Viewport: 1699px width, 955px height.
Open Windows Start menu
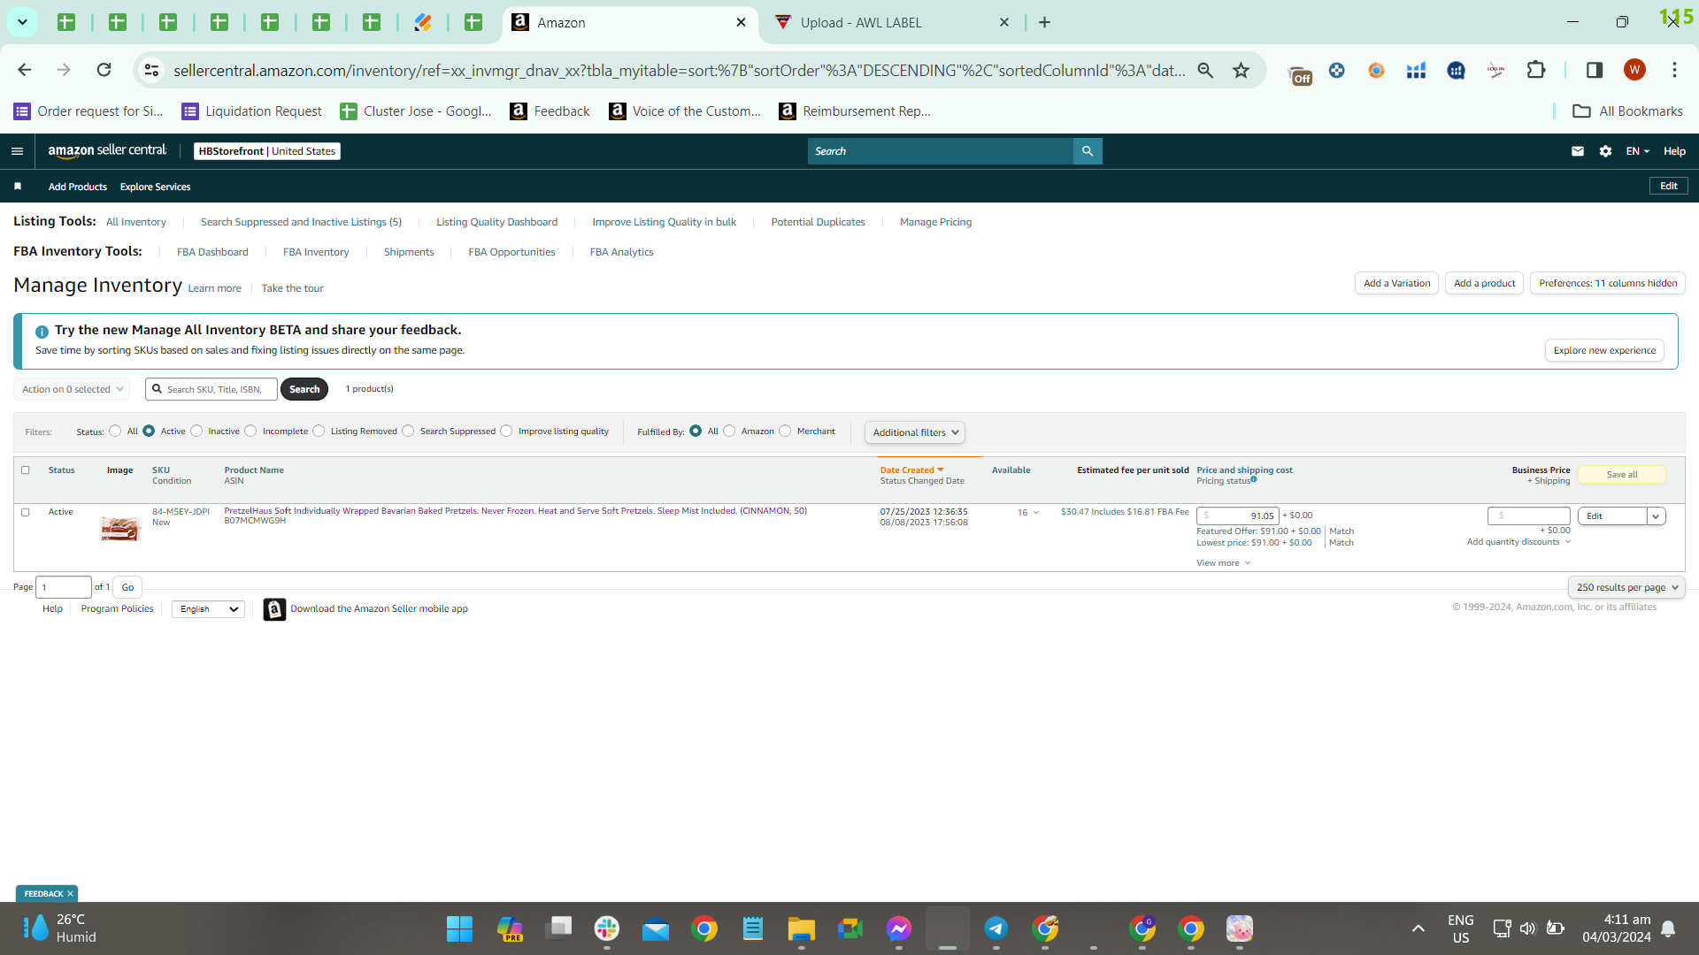[x=459, y=928]
